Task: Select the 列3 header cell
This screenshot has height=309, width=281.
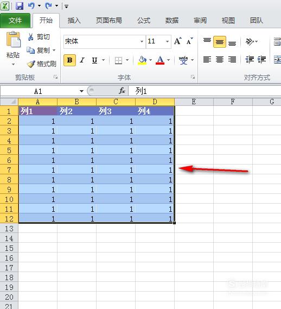Action: click(116, 111)
